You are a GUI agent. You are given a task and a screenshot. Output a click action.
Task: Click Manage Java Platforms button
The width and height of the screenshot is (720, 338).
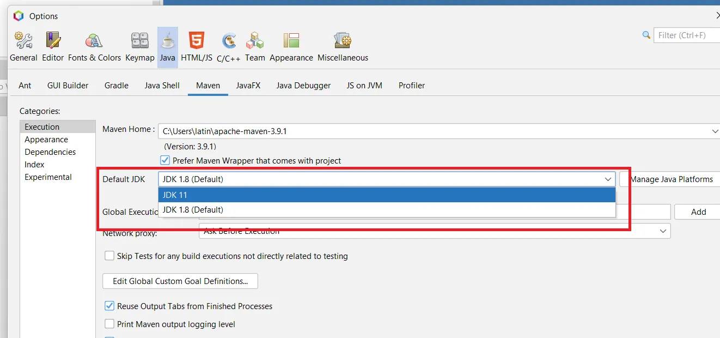[670, 179]
